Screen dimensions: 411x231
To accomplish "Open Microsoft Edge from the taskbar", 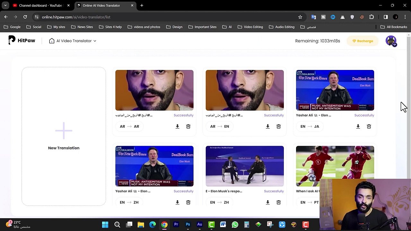I will [x=153, y=225].
